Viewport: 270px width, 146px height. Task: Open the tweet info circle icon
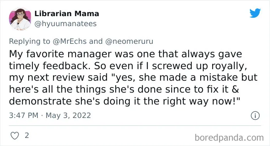255,116
